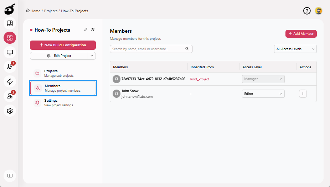Go to the Projects breadcrumb
Image resolution: width=330 pixels, height=187 pixels.
(51, 11)
